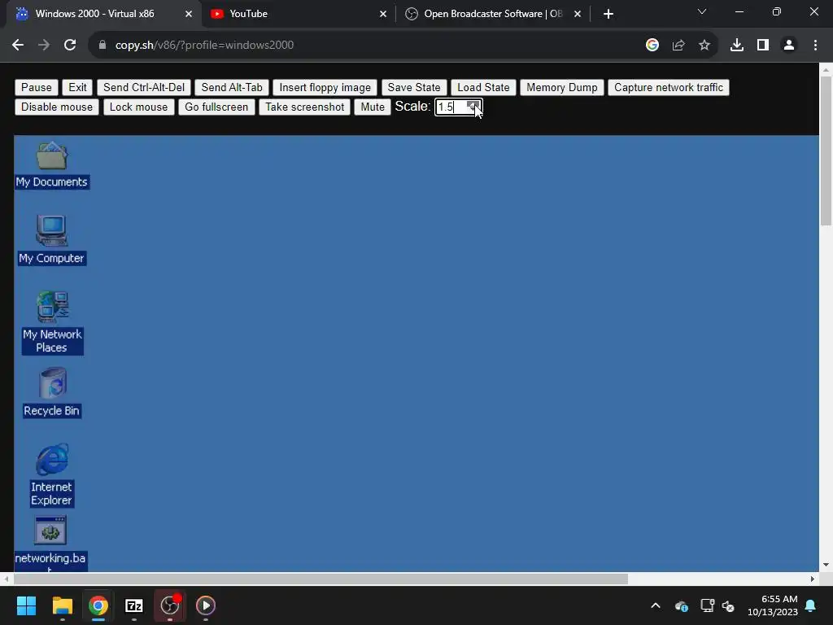833x625 pixels.
Task: Close the YouTube tab
Action: click(383, 14)
